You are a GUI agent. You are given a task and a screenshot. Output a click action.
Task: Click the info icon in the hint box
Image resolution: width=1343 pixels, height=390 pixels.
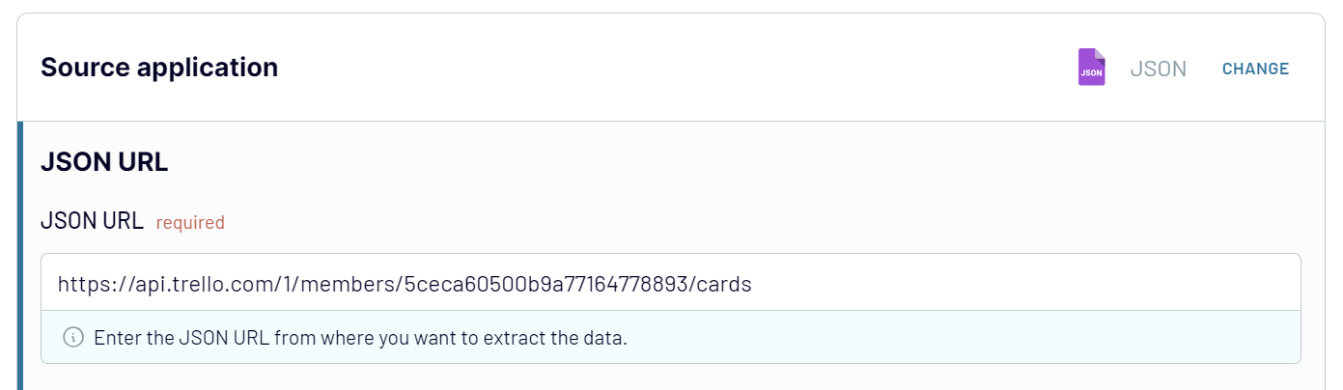tap(72, 338)
